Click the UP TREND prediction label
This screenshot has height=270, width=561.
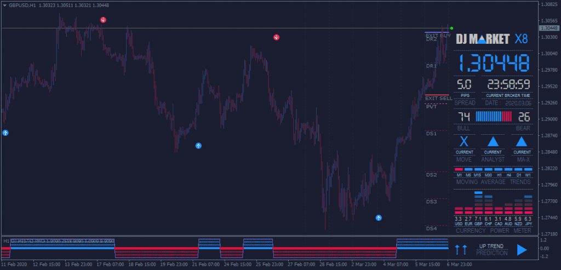(x=491, y=246)
